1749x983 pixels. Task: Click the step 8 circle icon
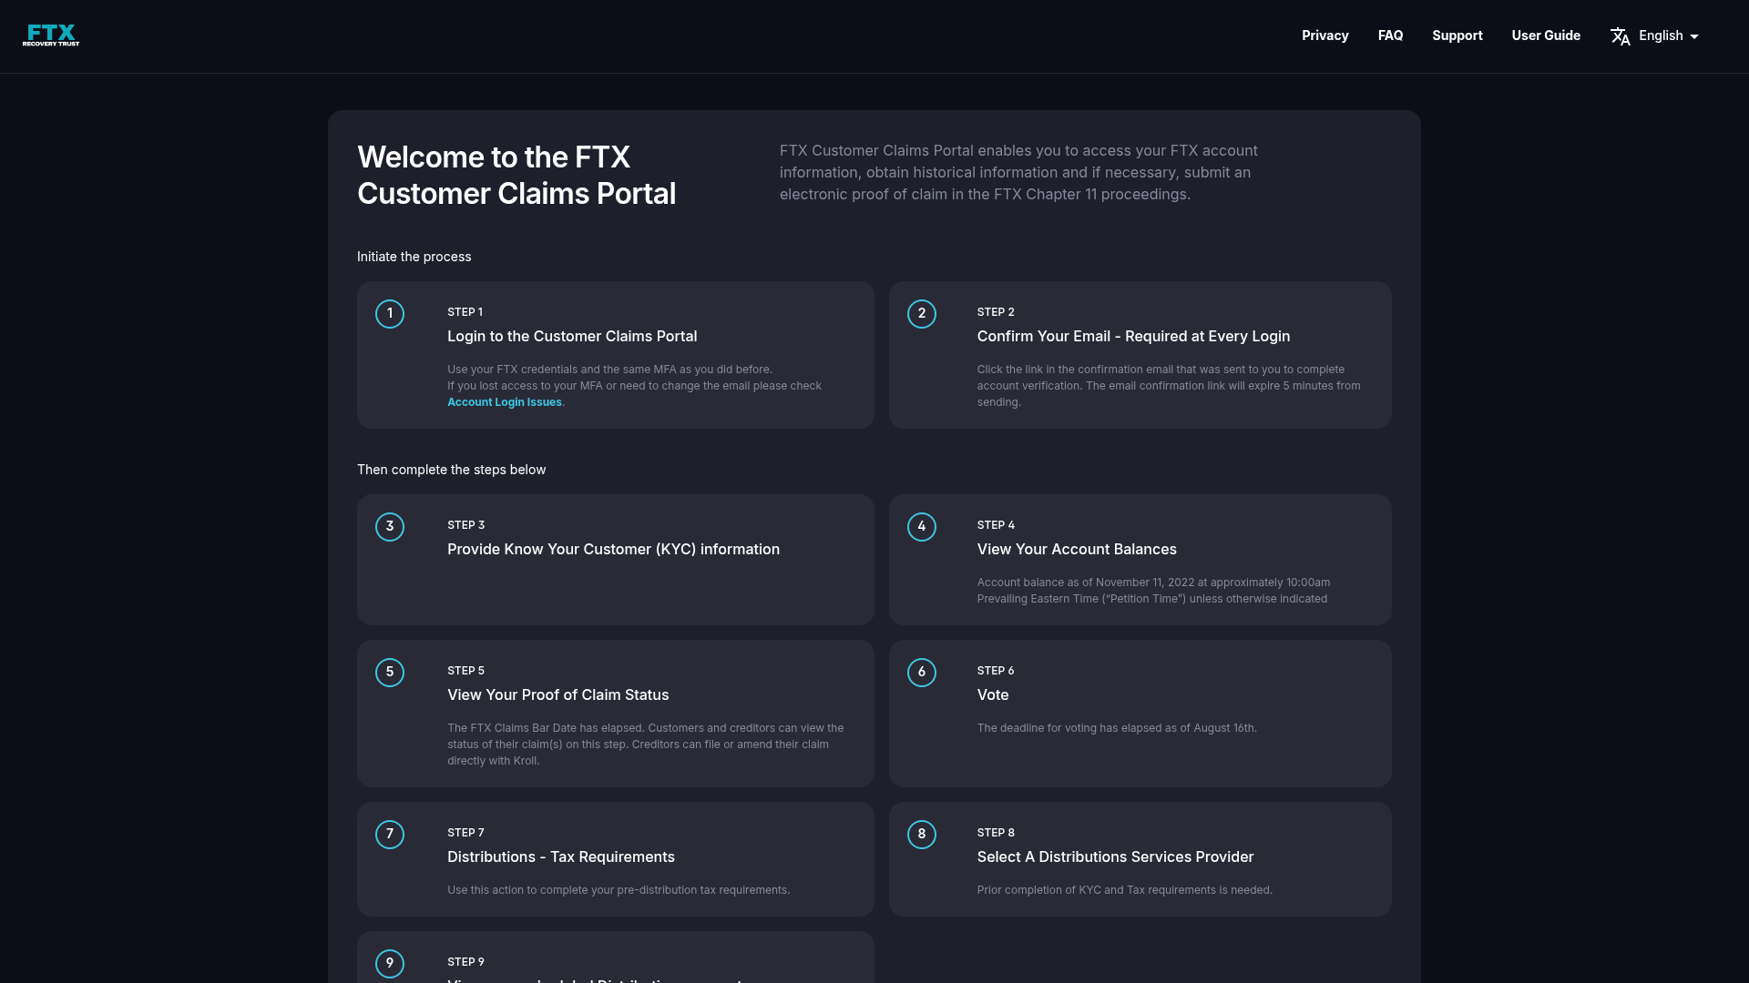point(921,835)
